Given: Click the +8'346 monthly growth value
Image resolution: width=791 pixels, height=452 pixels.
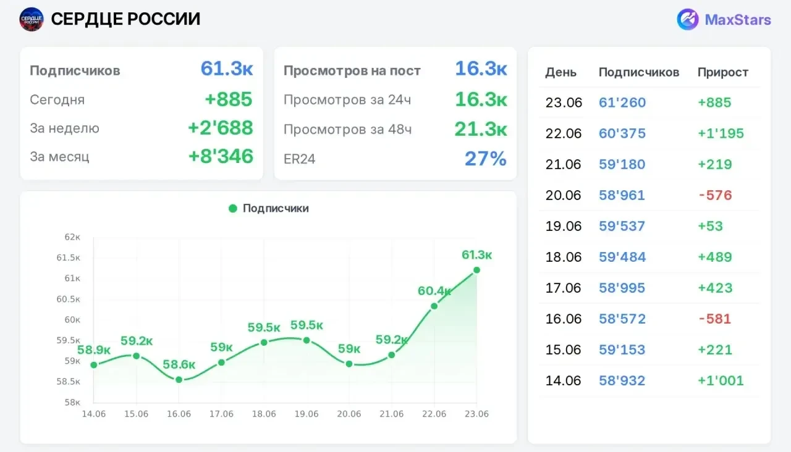Looking at the screenshot, I should 221,156.
